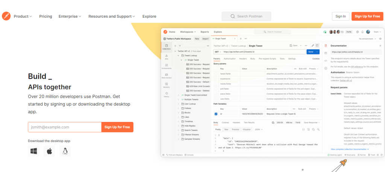The width and height of the screenshot is (385, 172).
Task: Switch to the Tests request tab
Action: (282, 59)
